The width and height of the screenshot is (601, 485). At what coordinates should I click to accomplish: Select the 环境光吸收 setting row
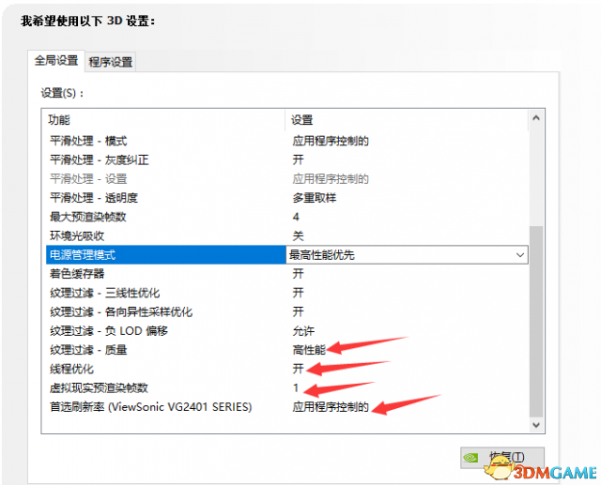tap(287, 235)
